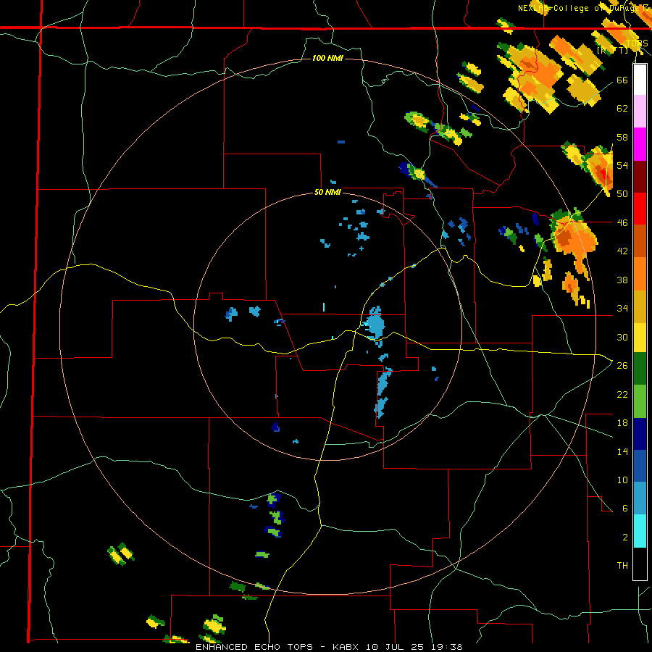The width and height of the screenshot is (652, 652).
Task: Click the NEXLAB College of DuPage credit text
Action: pos(584,8)
